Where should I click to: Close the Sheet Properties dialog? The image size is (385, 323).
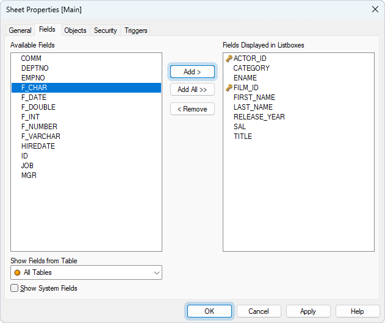click(x=374, y=9)
